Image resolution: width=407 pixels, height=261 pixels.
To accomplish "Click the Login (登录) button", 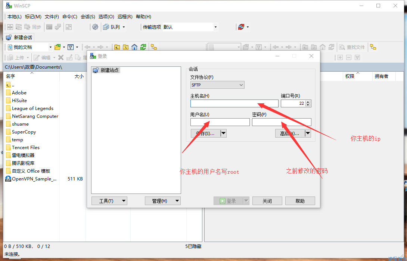I will (x=228, y=201).
